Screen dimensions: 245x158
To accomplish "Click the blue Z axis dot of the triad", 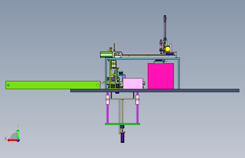I will click(x=18, y=140).
